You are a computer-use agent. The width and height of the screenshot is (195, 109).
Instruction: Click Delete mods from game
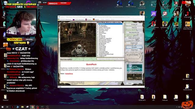click(134, 38)
